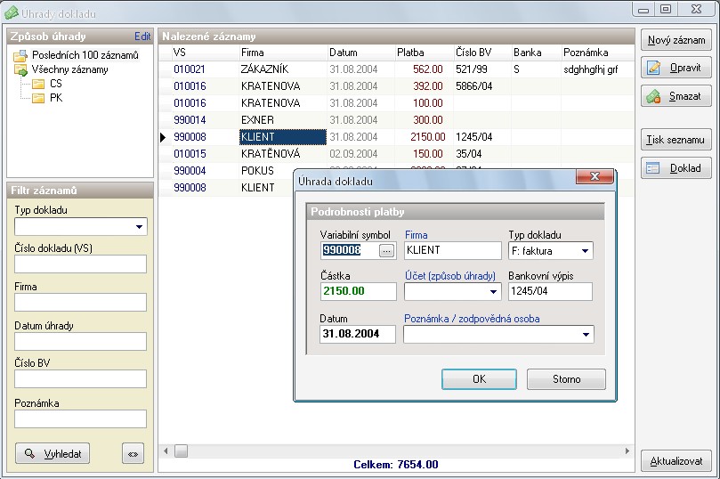
Task: Click the Aktualizovat button
Action: pos(676,461)
